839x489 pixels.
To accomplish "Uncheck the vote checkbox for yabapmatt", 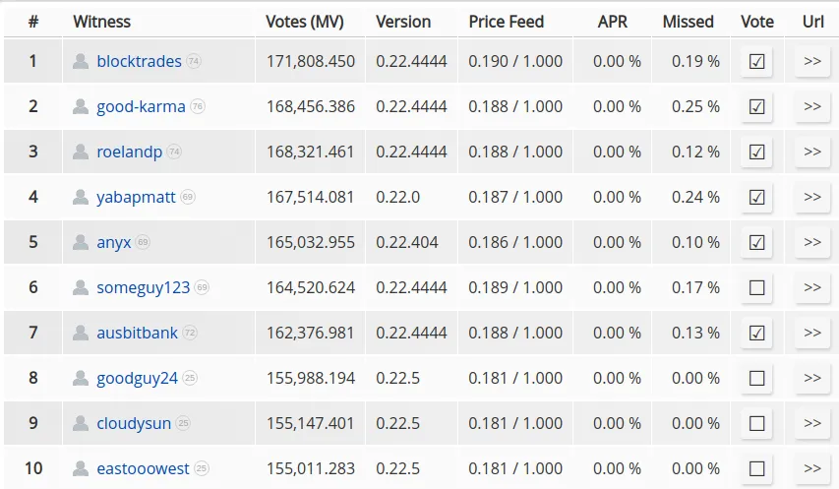I will point(756,197).
